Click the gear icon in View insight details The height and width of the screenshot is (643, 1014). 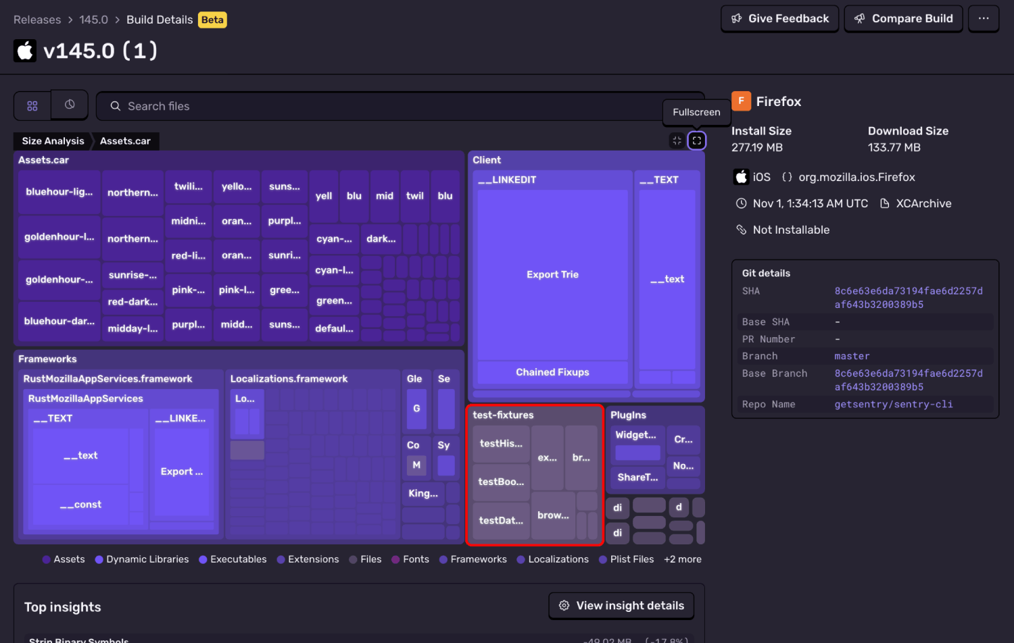[x=564, y=606]
